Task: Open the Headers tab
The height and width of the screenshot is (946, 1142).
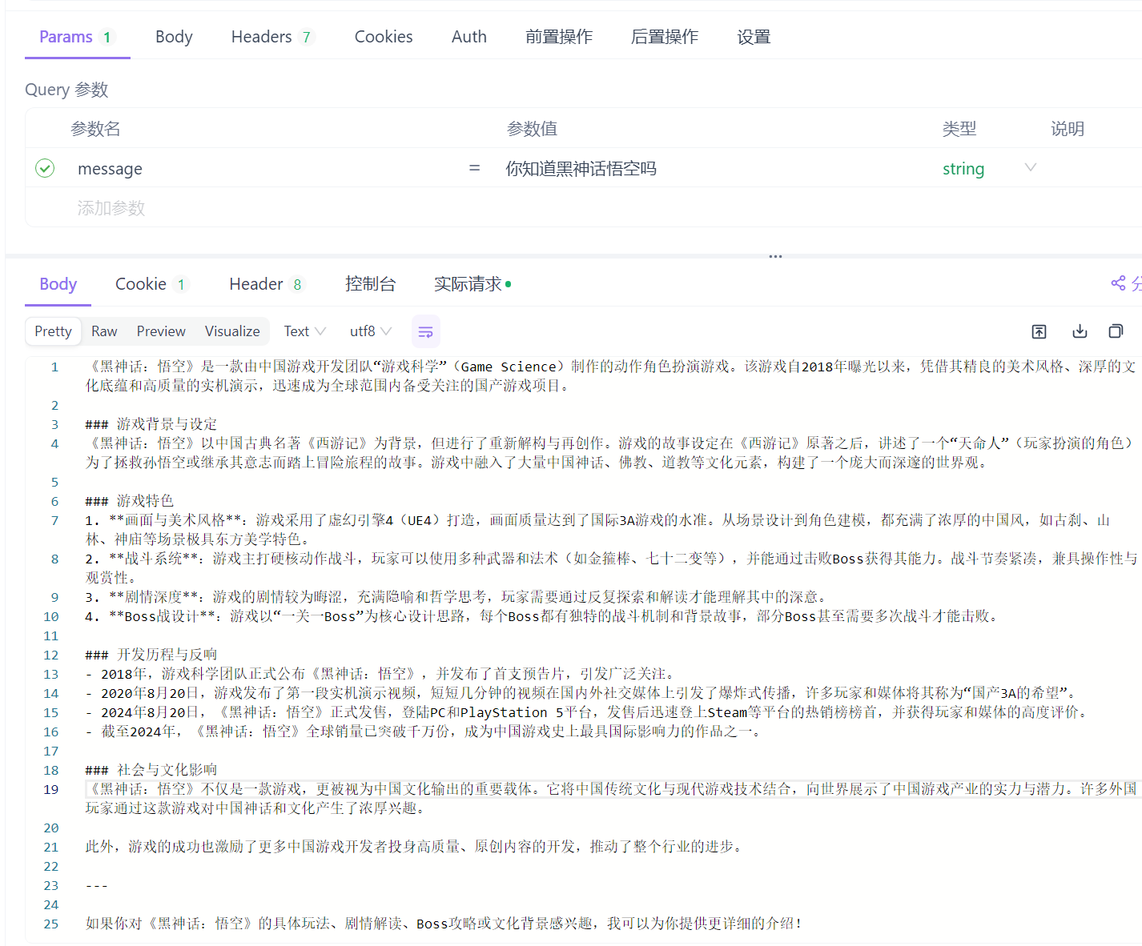Action: 272,37
